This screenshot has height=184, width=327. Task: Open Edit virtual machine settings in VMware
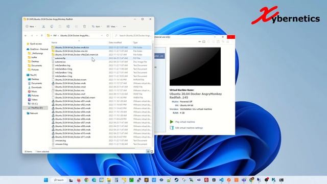pos(189,128)
